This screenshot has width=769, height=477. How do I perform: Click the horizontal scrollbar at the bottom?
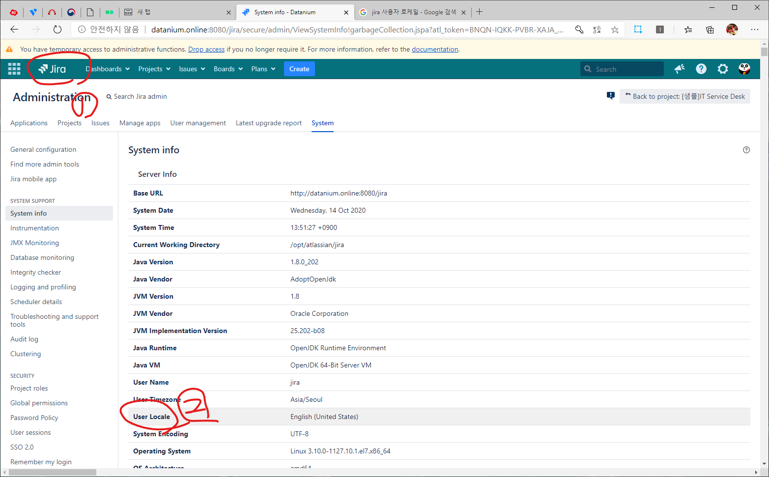(x=53, y=472)
